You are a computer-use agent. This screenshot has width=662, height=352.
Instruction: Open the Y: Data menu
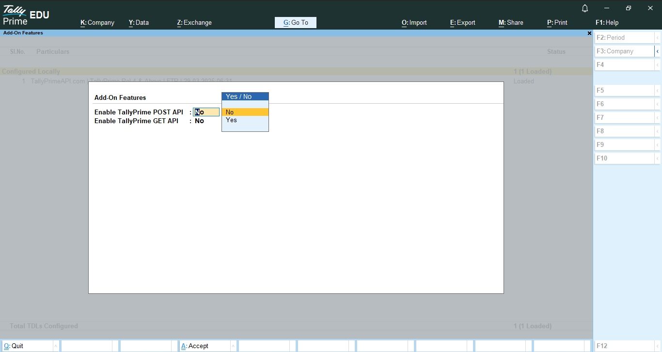pyautogui.click(x=139, y=22)
